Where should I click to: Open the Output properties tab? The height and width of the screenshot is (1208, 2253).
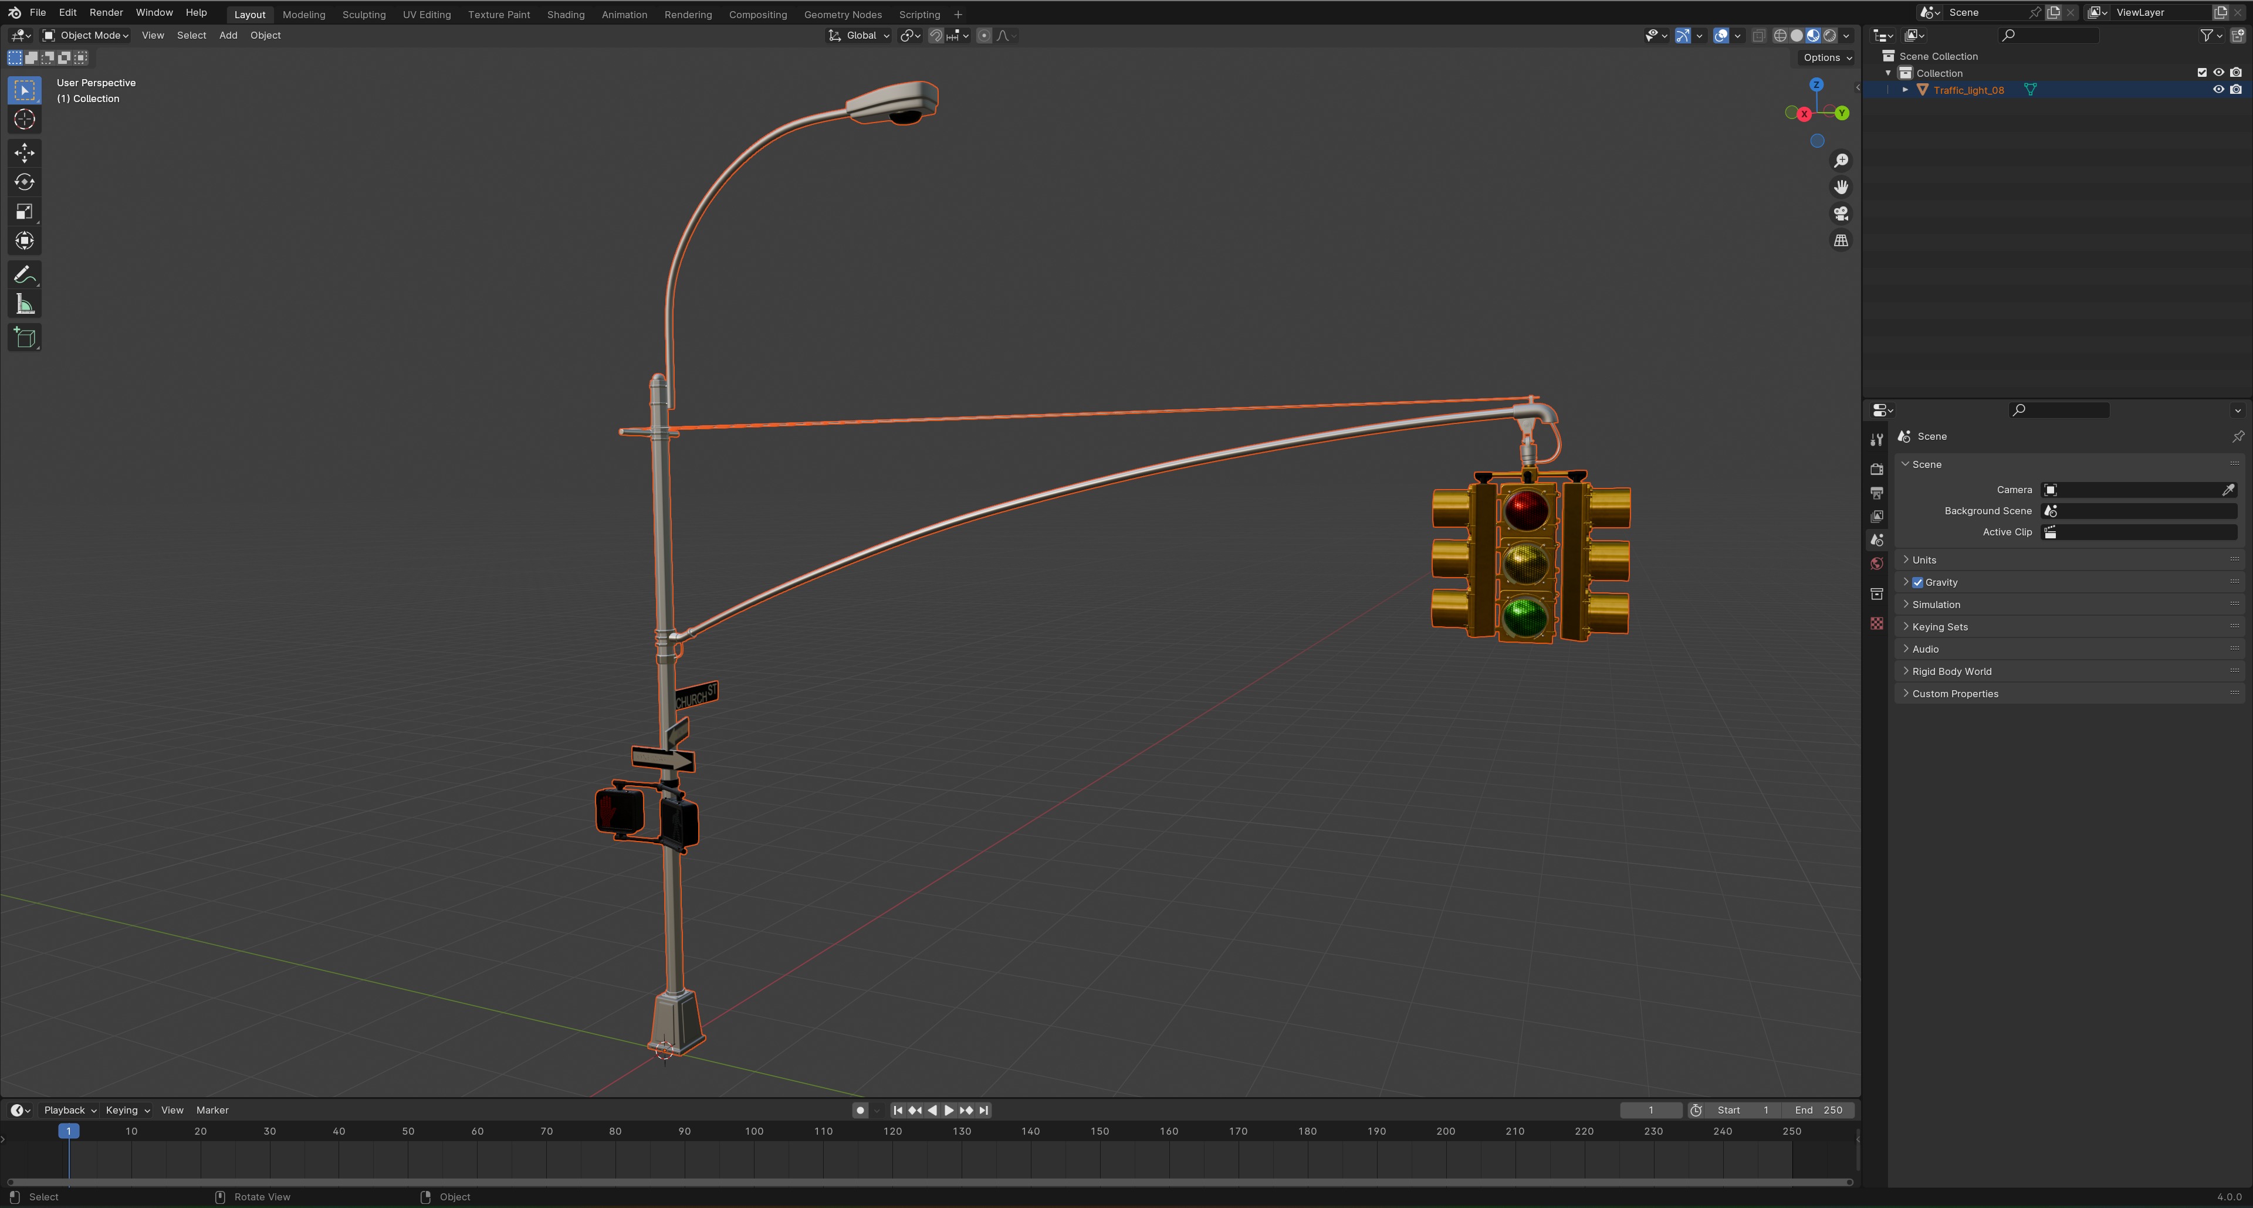click(x=1877, y=493)
